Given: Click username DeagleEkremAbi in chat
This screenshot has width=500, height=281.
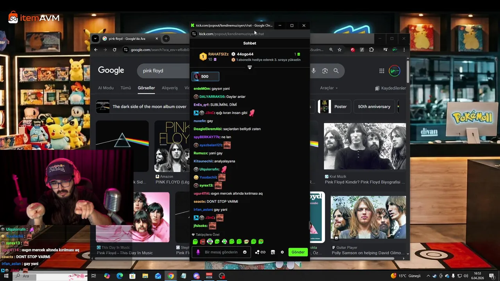Looking at the screenshot, I should pyautogui.click(x=207, y=129).
